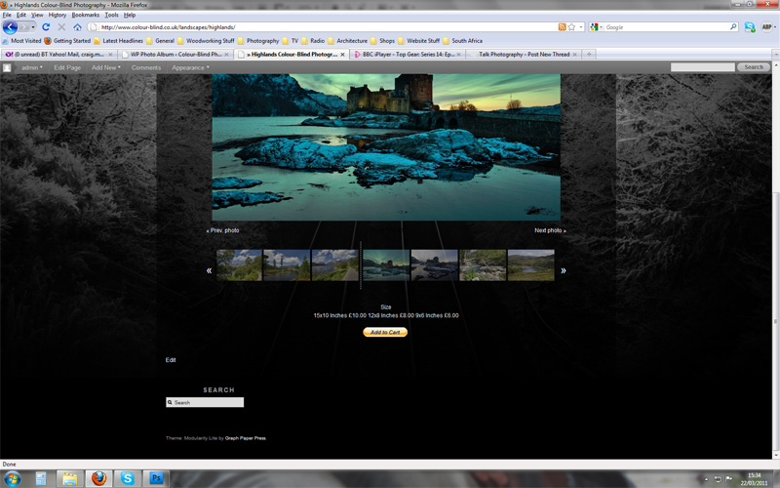Open the list all tabs dropdown

tap(775, 55)
